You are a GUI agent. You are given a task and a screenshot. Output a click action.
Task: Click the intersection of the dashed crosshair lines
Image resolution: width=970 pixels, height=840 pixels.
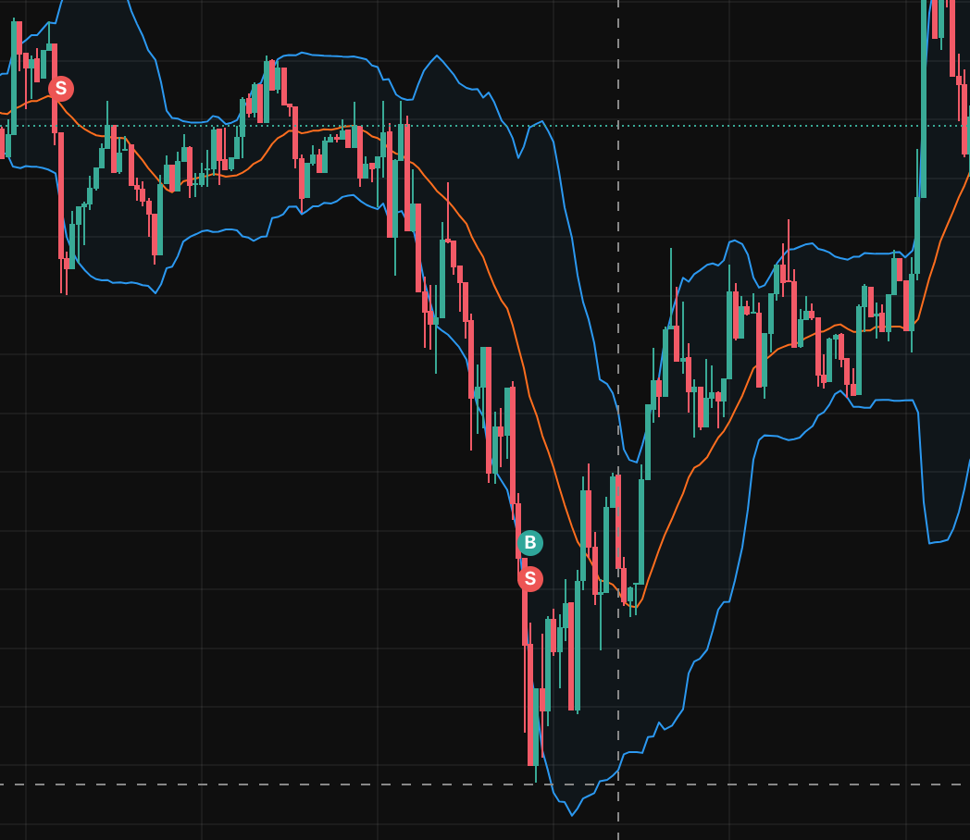point(618,784)
